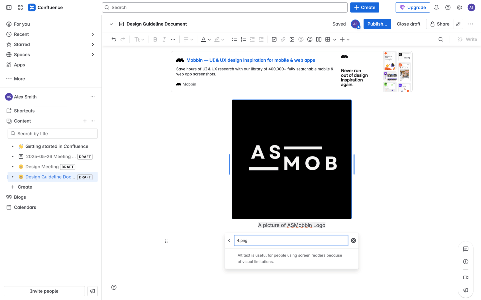Open the AI Write assistant
Screen dimensions: 481x300
pos(467,39)
